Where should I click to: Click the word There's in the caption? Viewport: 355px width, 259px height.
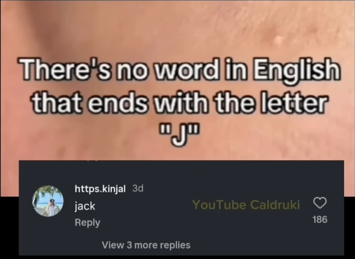(66, 68)
